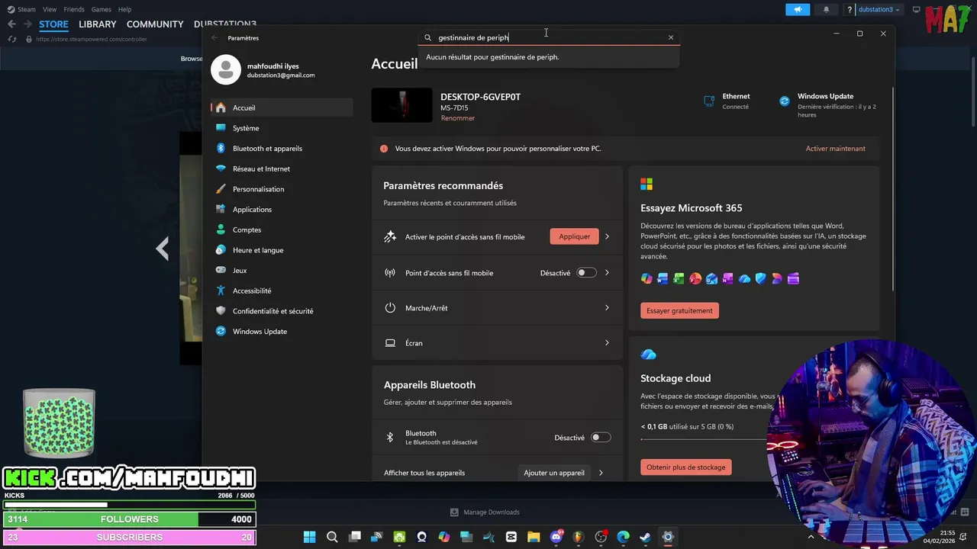Open Steam COMMUNITY tab
977x549 pixels.
(155, 24)
